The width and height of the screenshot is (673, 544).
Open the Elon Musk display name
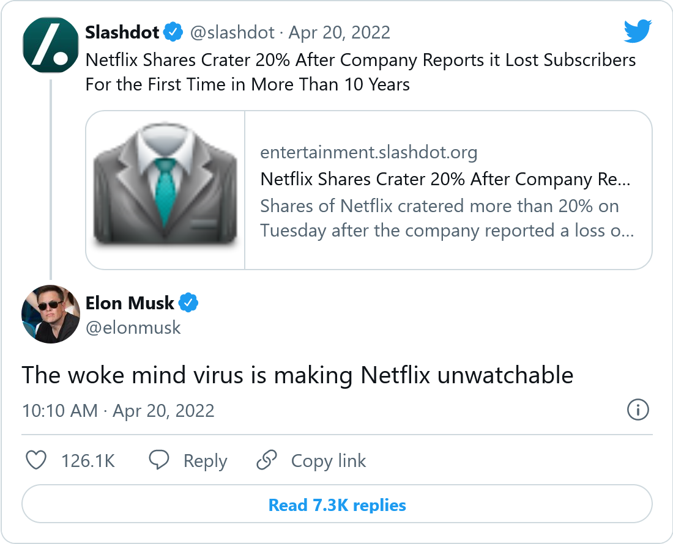(x=130, y=303)
